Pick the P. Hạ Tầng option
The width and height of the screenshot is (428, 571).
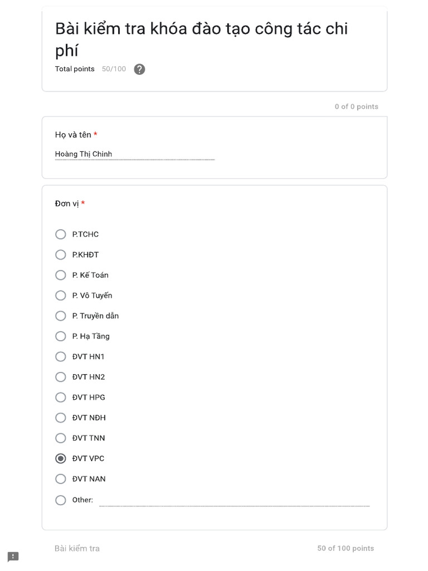[x=61, y=336]
